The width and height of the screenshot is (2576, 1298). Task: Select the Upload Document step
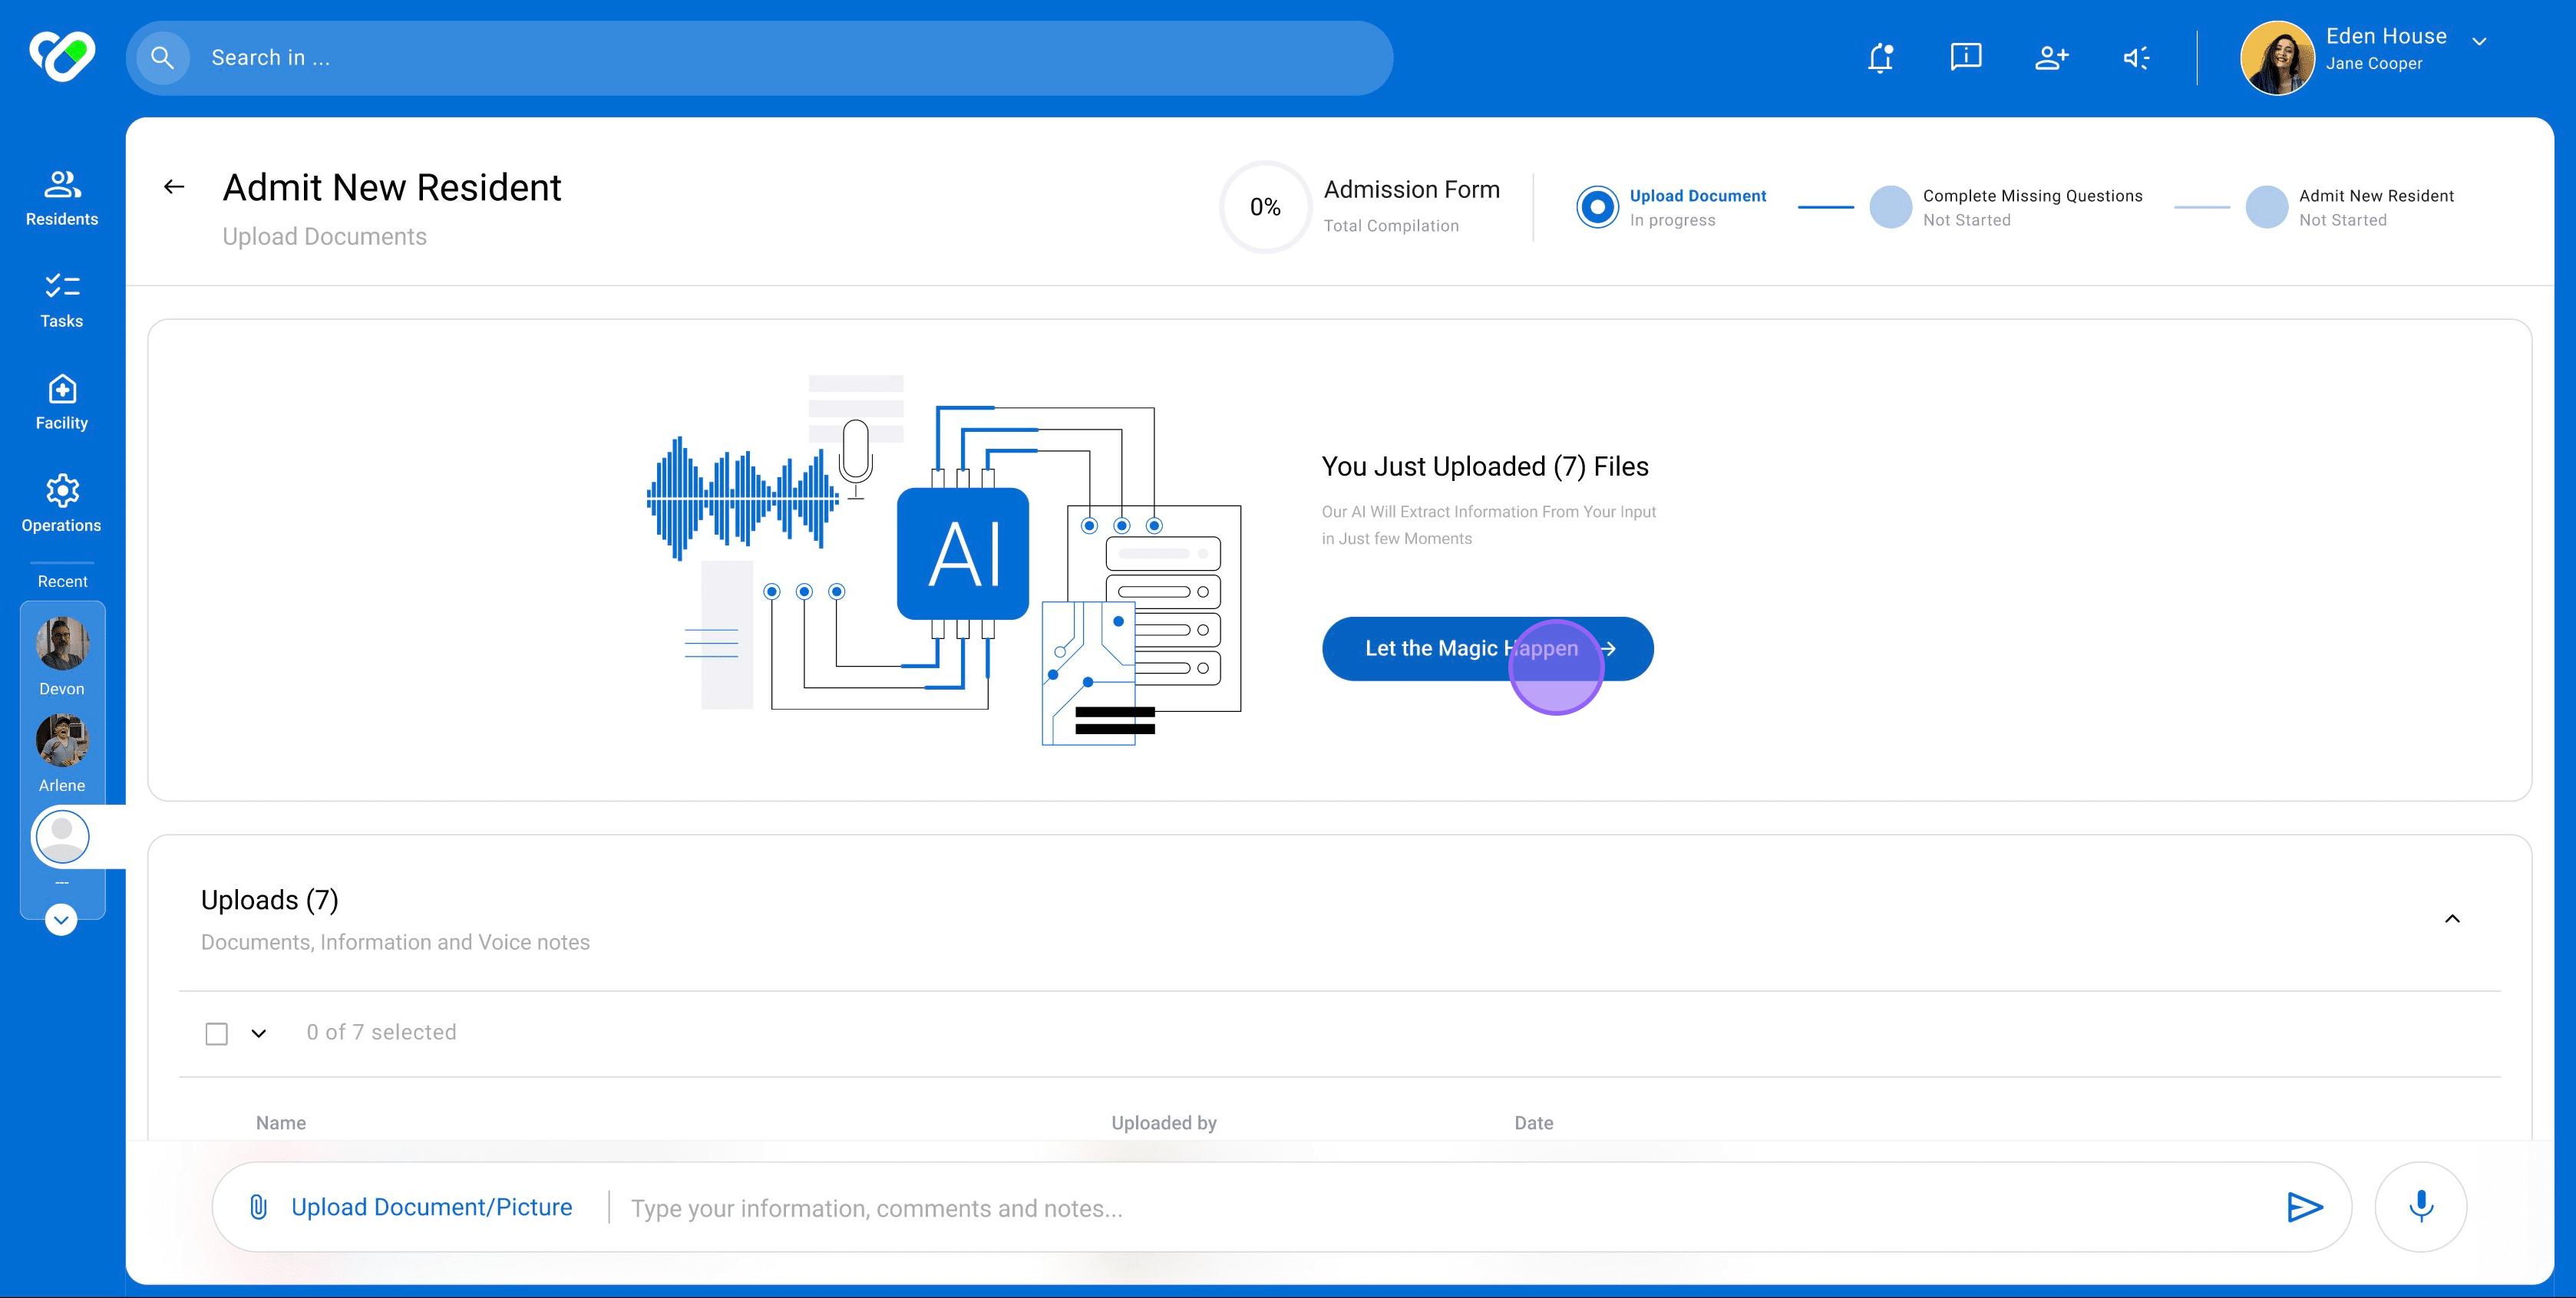pos(1671,207)
